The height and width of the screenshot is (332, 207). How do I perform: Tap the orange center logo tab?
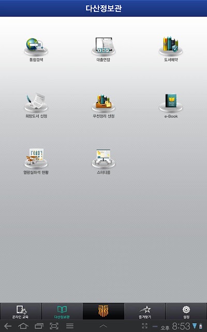[103, 311]
